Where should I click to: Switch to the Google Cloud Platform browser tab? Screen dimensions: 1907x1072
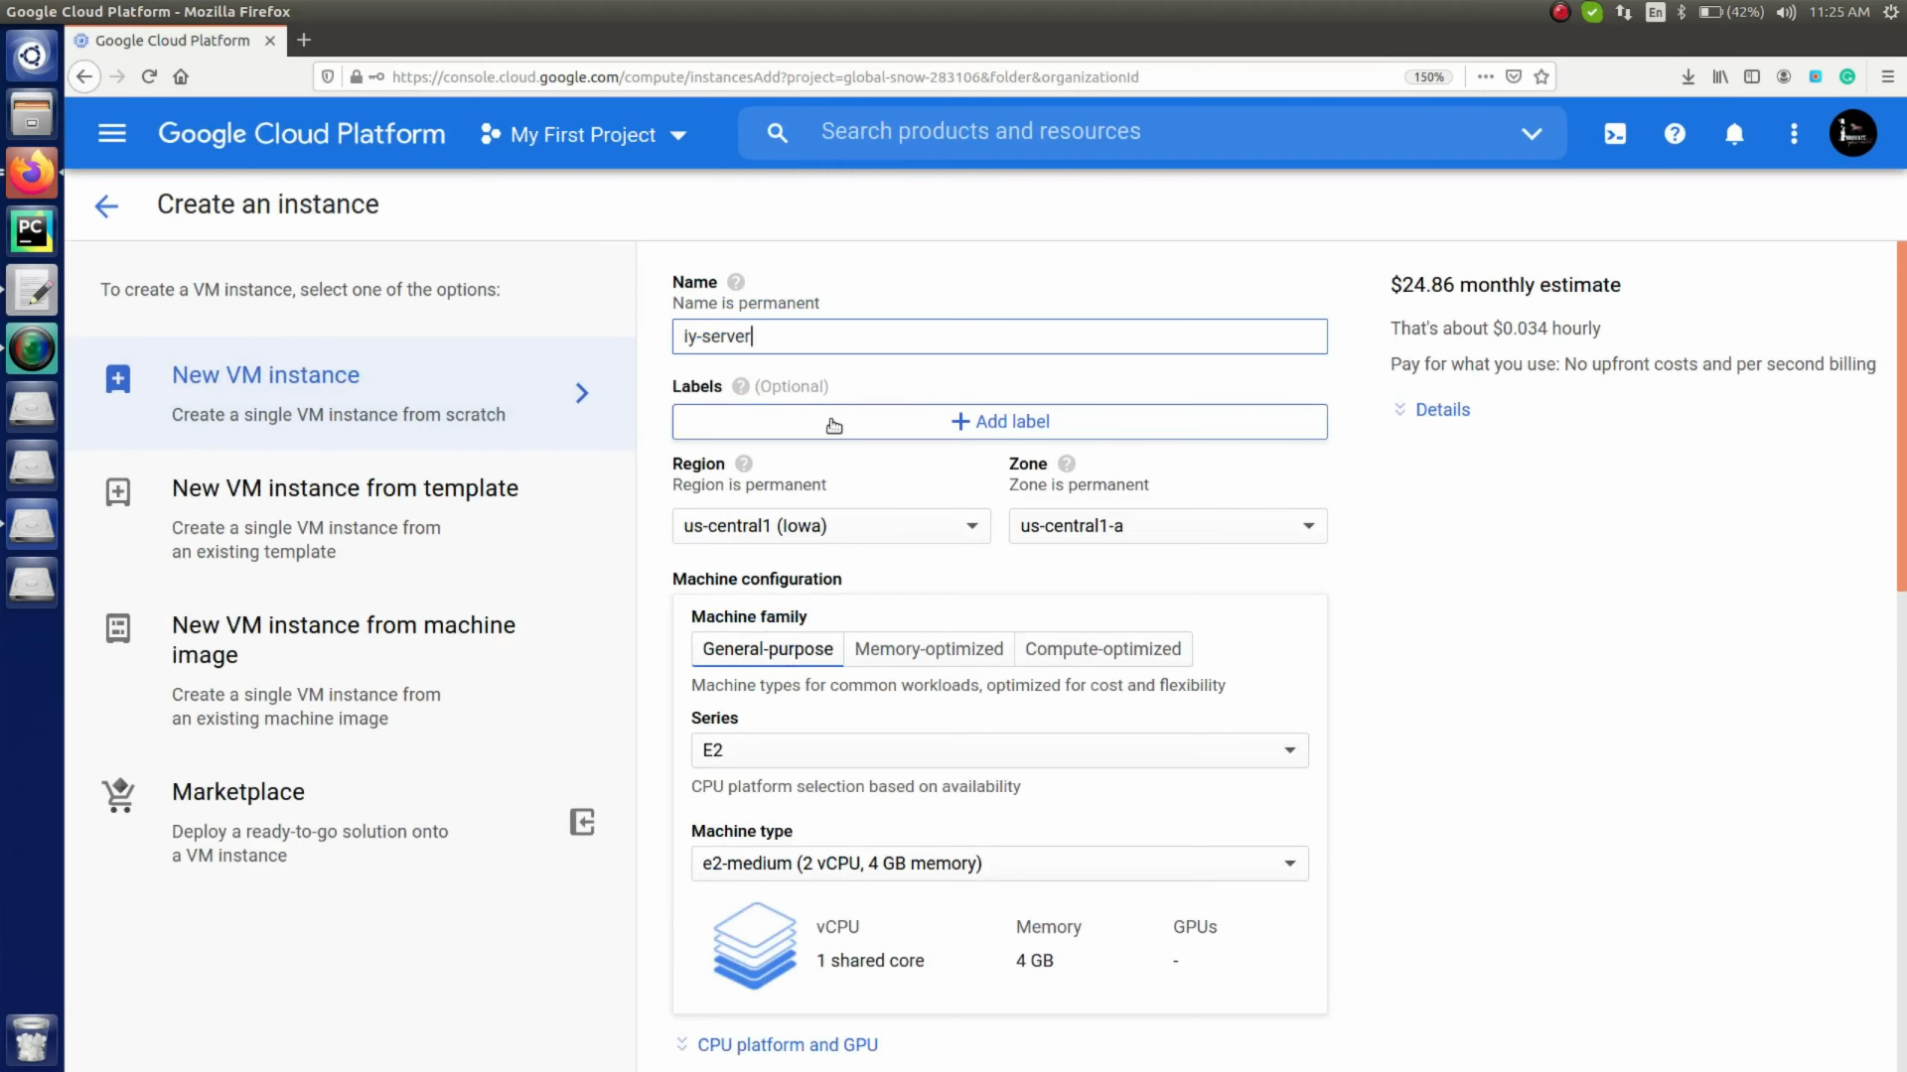pyautogui.click(x=171, y=41)
